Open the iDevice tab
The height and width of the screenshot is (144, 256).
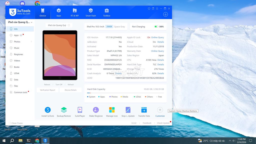(42, 13)
